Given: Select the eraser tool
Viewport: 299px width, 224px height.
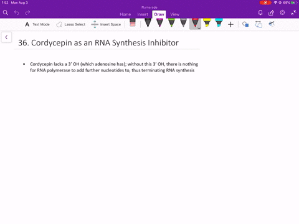Looking at the screenshot, I should [x=133, y=22].
